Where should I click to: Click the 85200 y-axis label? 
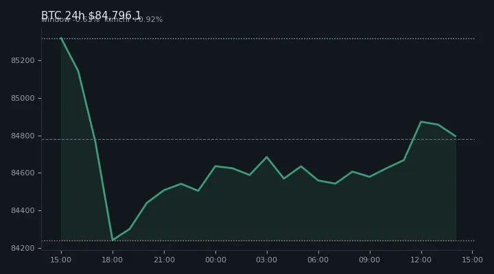click(x=23, y=60)
